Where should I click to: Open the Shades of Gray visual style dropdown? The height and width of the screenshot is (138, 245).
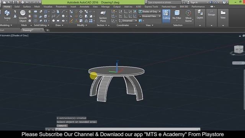(x=150, y=11)
